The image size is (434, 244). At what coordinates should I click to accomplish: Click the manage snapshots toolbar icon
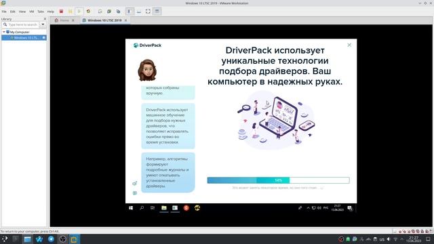click(118, 12)
